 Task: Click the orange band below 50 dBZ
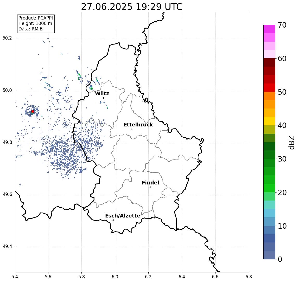coord(269,96)
